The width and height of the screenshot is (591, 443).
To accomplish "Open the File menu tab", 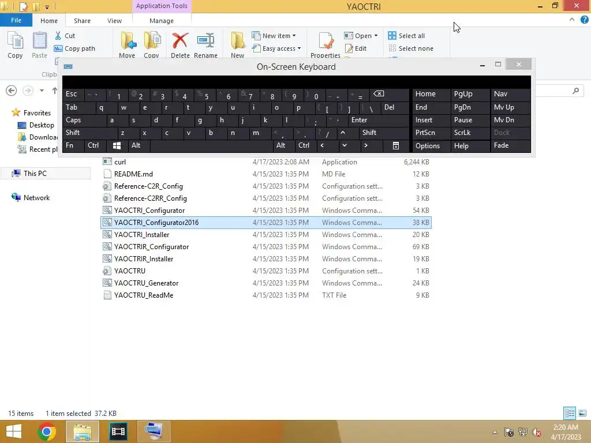I will [x=16, y=20].
